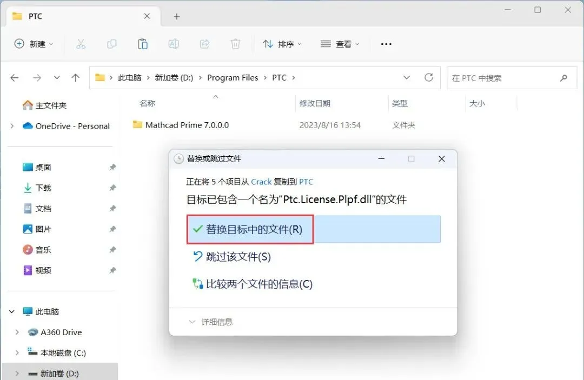584x380 pixels.
Task: Open the three-dots more options menu
Action: coord(386,44)
